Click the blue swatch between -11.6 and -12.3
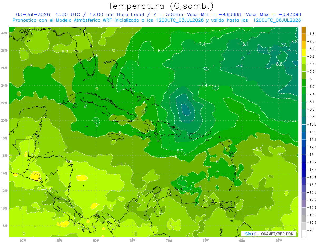This screenshot has width=316, height=244. (304, 143)
